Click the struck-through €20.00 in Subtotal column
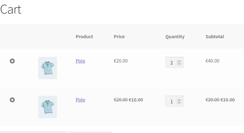Screen dimensions: 244x133 [x=212, y=100]
